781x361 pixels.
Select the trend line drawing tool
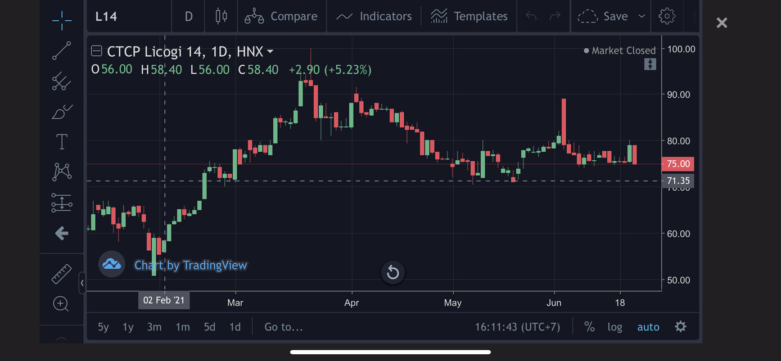(62, 51)
